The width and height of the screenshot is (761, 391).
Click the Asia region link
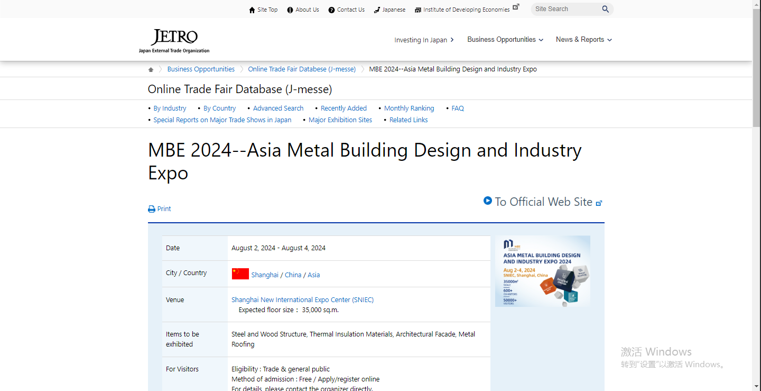point(313,275)
